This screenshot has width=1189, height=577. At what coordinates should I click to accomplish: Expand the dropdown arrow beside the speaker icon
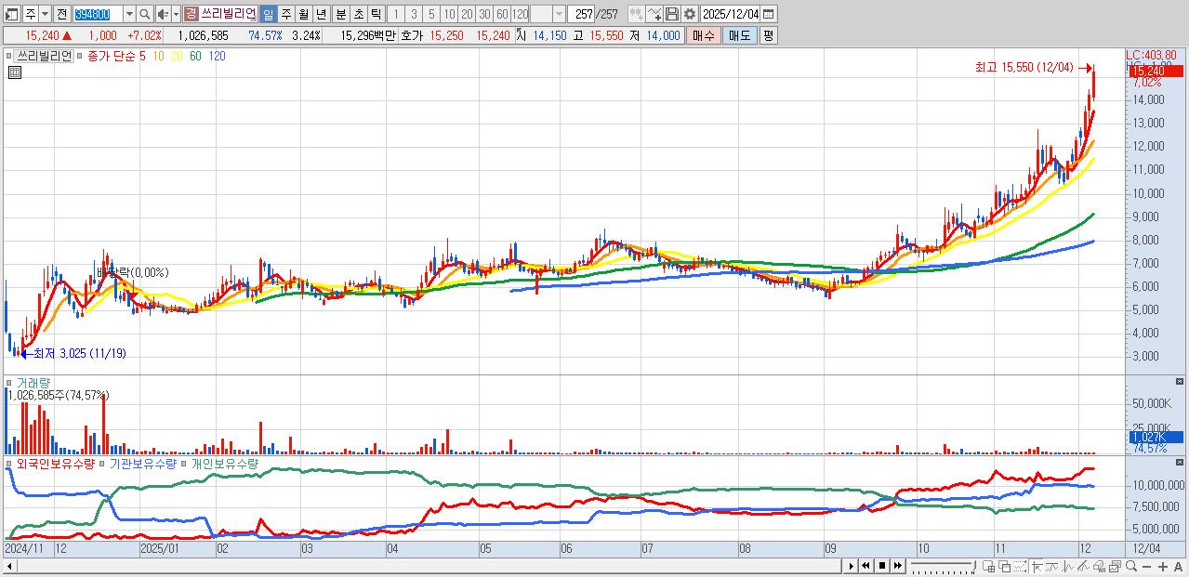tap(176, 14)
